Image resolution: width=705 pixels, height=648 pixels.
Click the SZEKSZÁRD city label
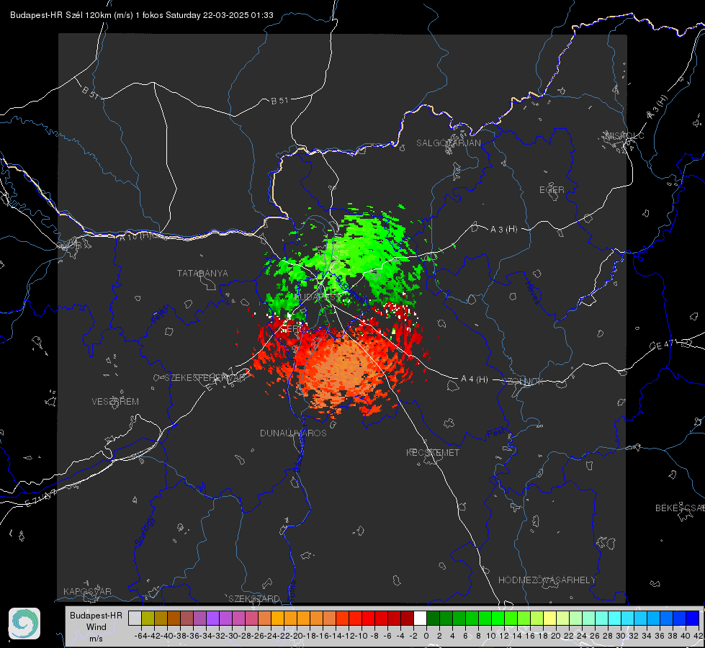click(x=254, y=598)
